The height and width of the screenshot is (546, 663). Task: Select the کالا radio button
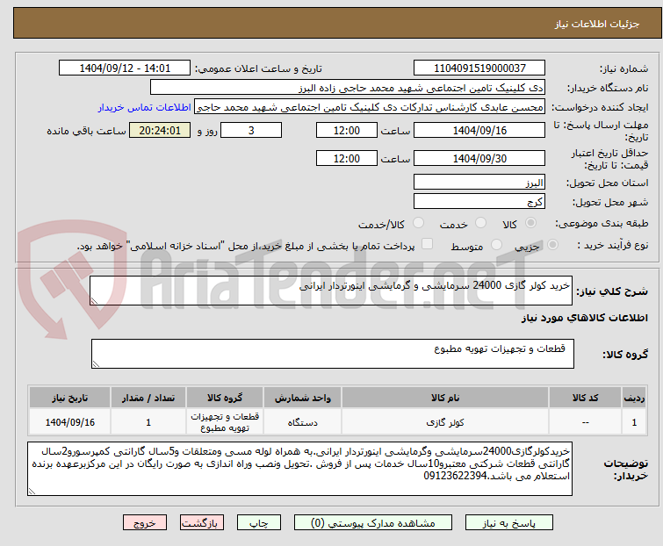coord(530,223)
